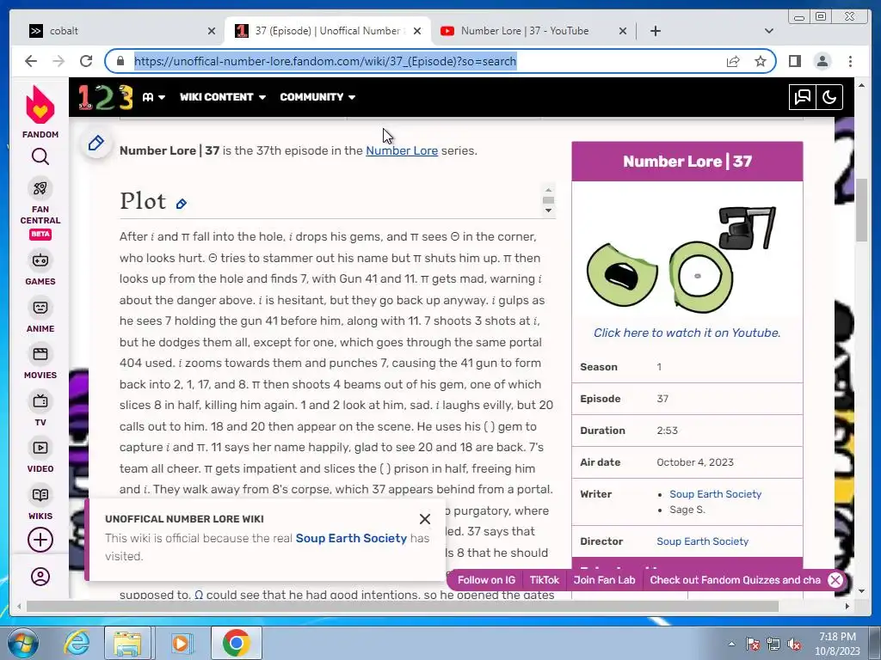The image size is (881, 660).
Task: Open the Wikis book icon
Action: (x=40, y=495)
